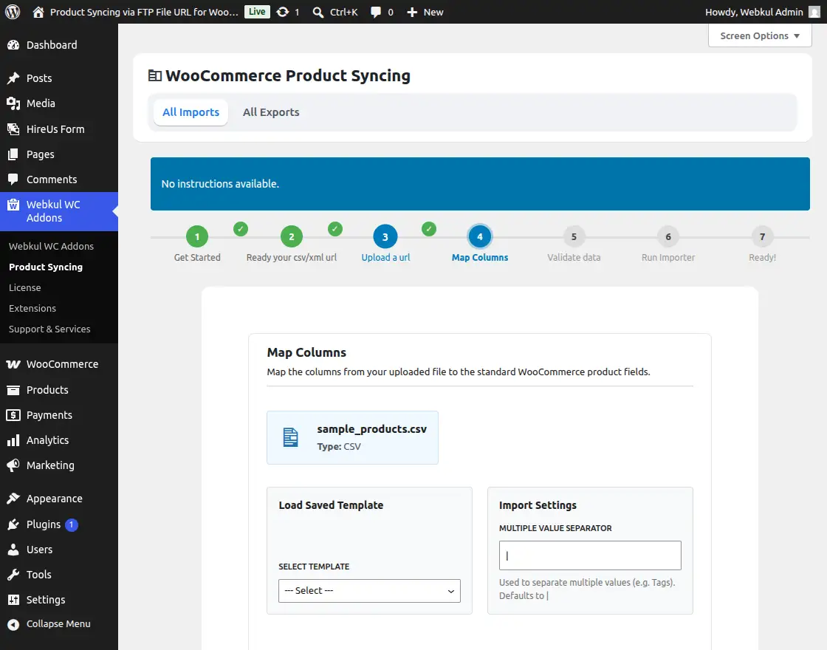Select step 4 Map Columns
The image size is (827, 650).
480,237
